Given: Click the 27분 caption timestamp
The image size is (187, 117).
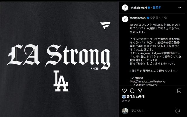Looking at the screenshot, I should click(165, 18).
